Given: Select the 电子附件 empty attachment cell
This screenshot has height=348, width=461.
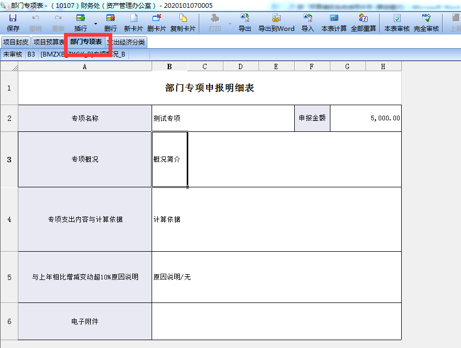Looking at the screenshot, I should pyautogui.click(x=276, y=321).
